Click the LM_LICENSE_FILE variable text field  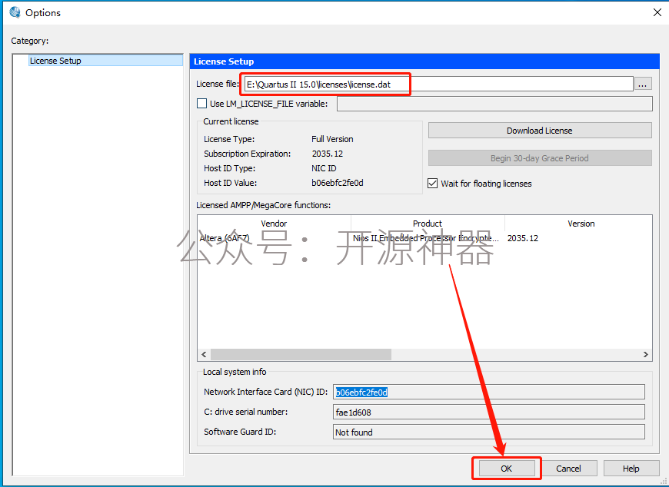pos(494,104)
